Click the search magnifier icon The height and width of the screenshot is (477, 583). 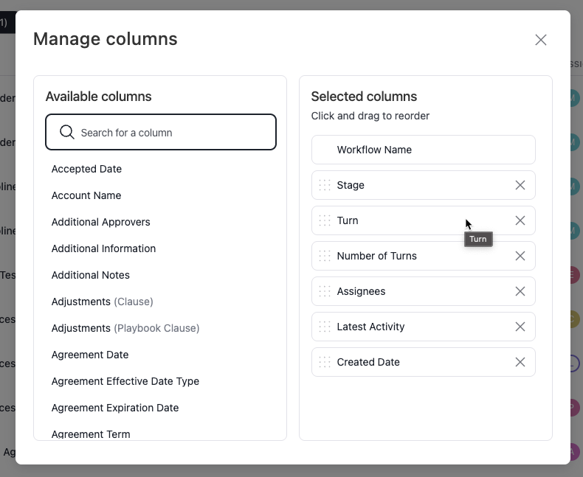(66, 133)
